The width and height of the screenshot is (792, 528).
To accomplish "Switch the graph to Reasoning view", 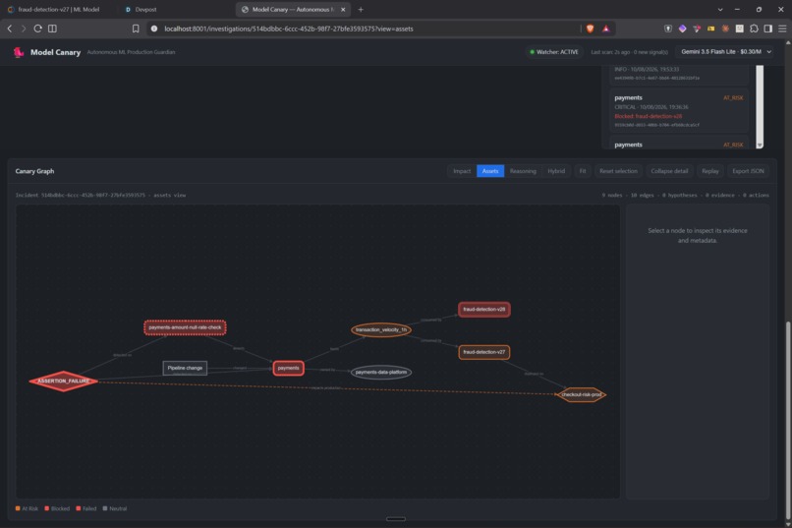I will point(523,171).
